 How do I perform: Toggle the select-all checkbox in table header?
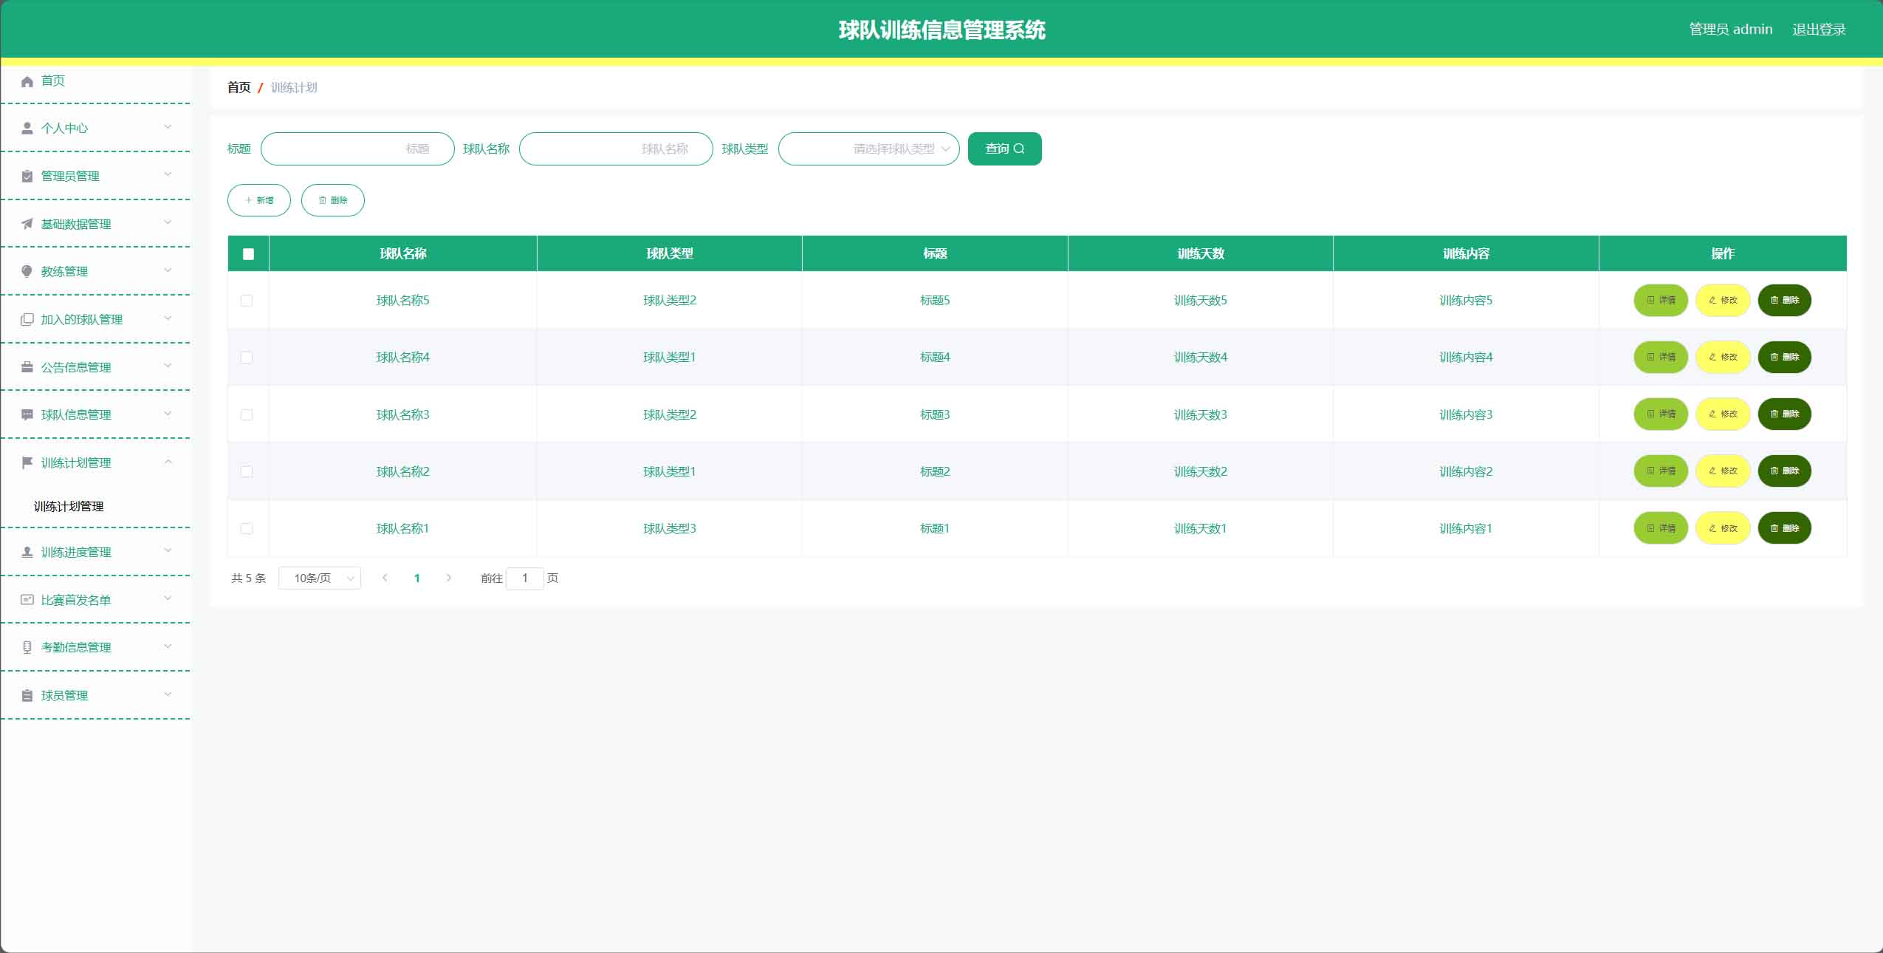coord(248,254)
